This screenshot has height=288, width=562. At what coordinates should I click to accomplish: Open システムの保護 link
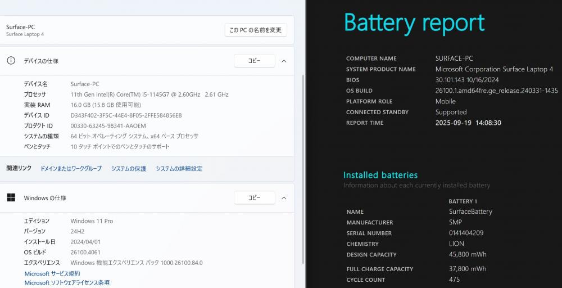point(129,169)
